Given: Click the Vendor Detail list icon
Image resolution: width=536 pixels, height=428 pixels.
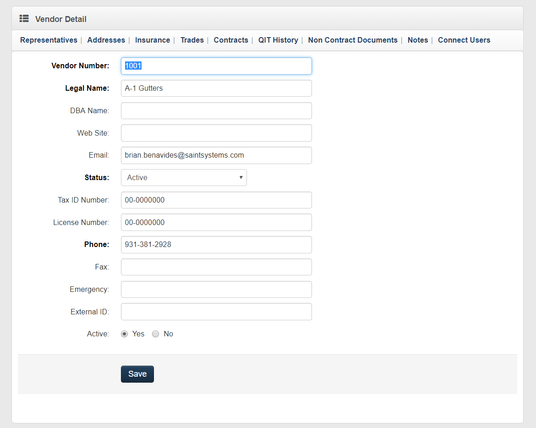Looking at the screenshot, I should (24, 19).
